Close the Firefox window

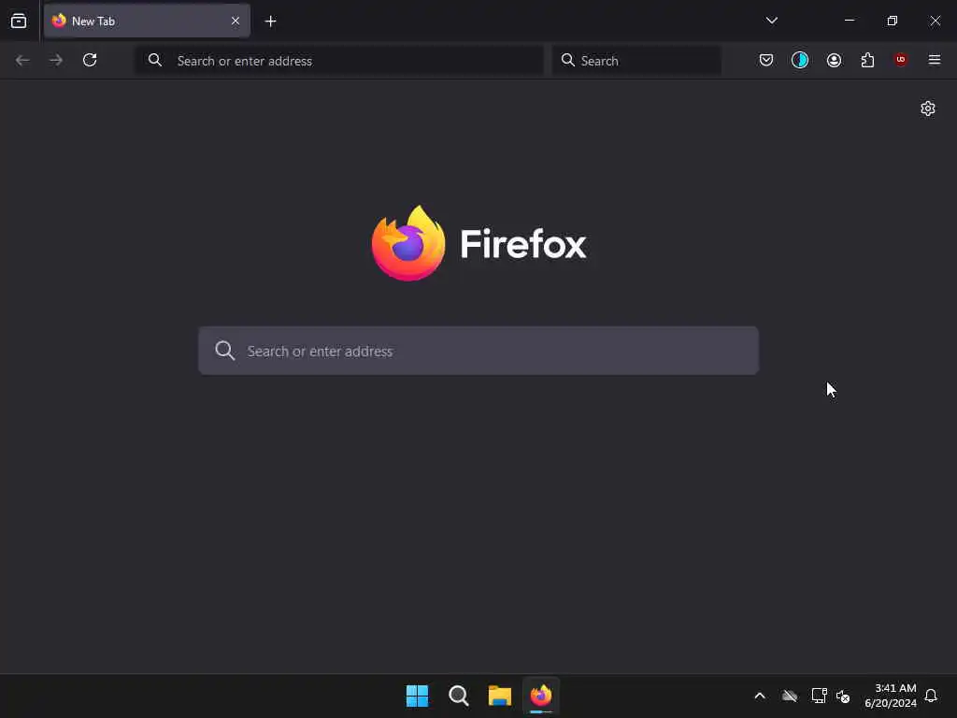[x=935, y=21]
